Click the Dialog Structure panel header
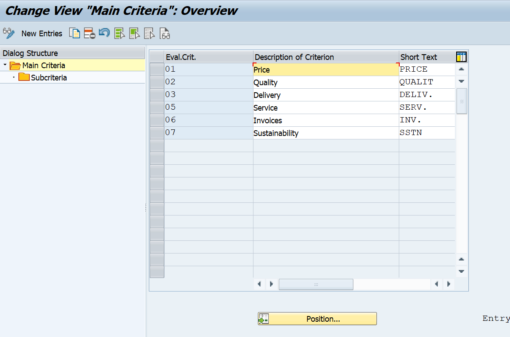This screenshot has width=510, height=337. (73, 53)
